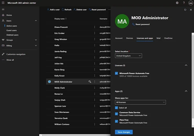Open more actions for Eric Gruber
This screenshot has width=194, height=136.
pyautogui.click(x=95, y=33)
